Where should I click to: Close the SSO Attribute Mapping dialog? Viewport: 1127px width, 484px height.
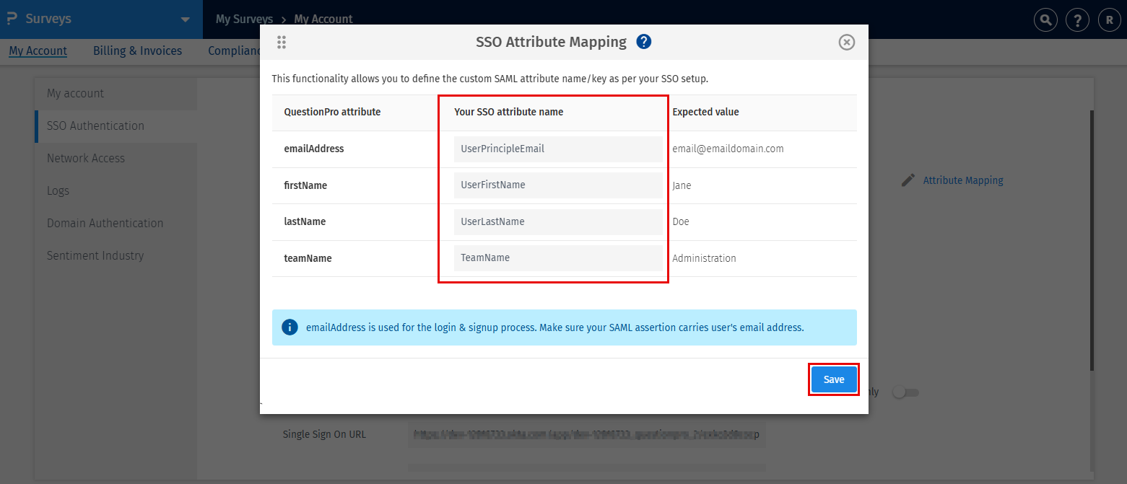coord(847,43)
